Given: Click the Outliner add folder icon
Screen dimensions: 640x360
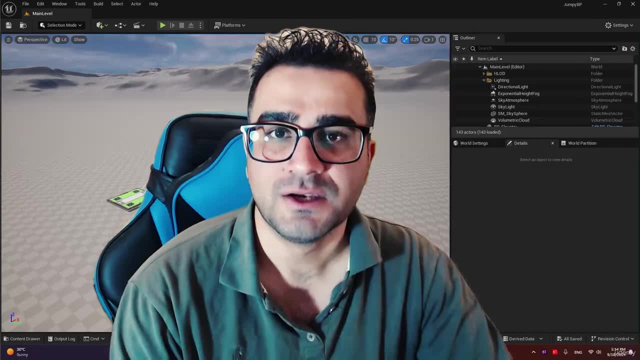Looking at the screenshot, I should click(624, 48).
